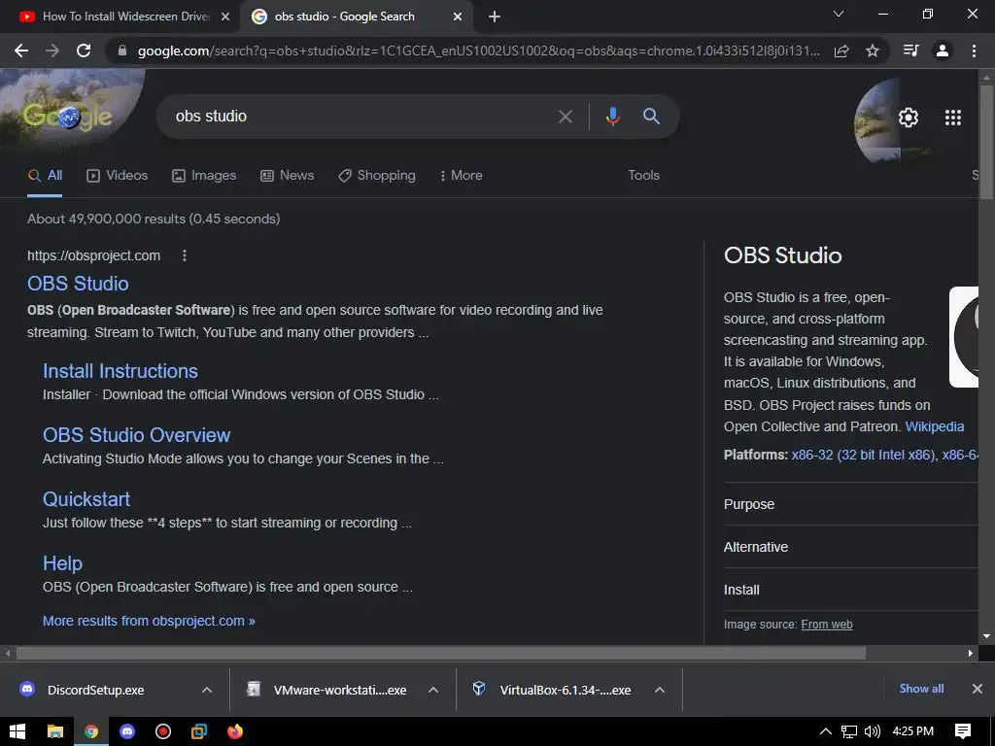
Task: Expand the Install section
Action: 850,590
